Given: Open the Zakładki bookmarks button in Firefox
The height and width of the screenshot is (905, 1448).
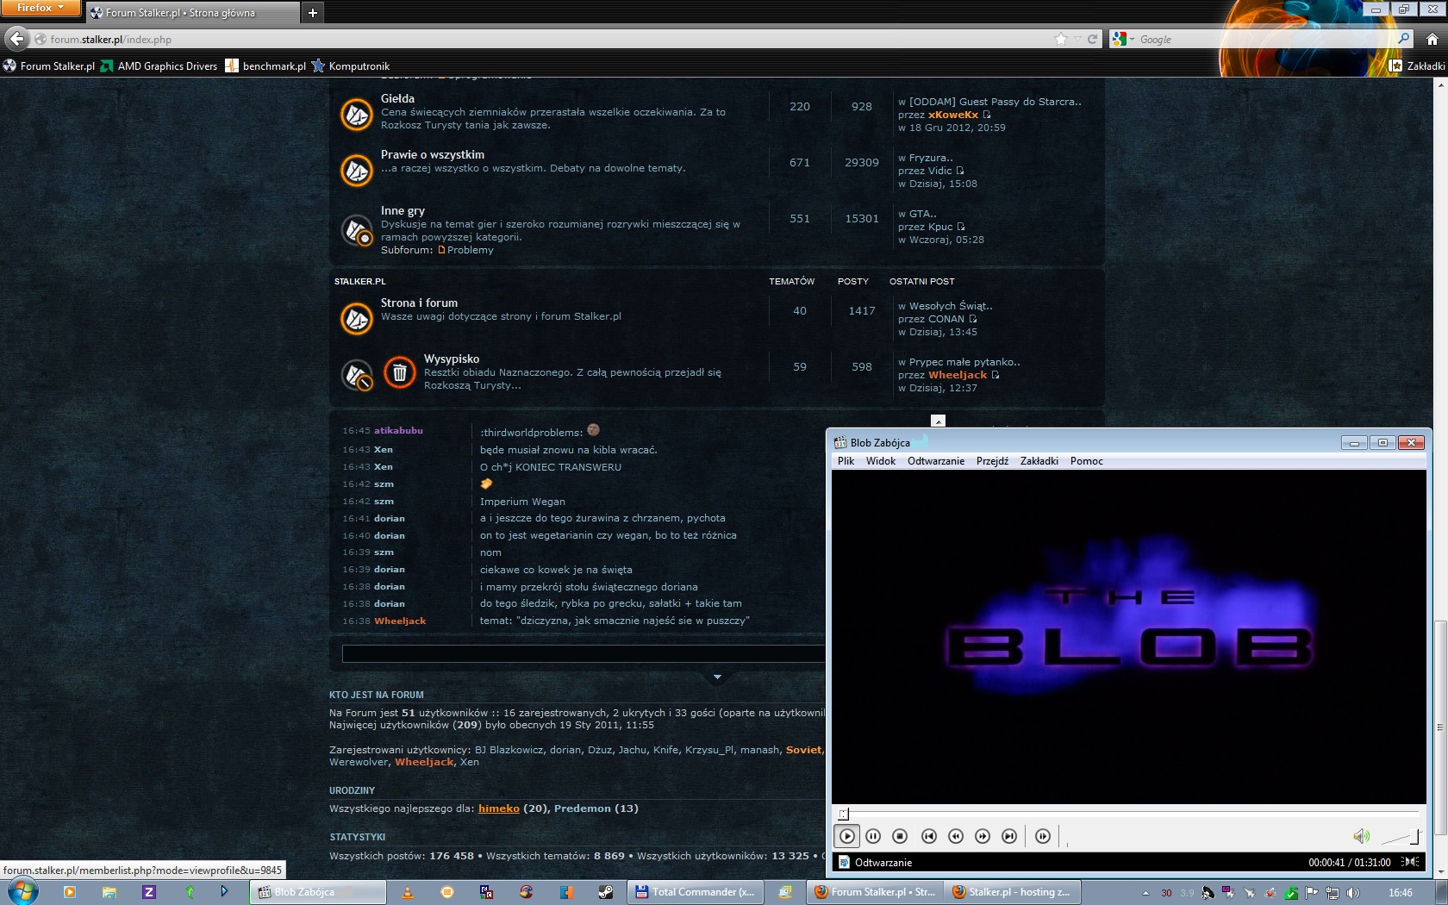Looking at the screenshot, I should tap(1418, 66).
